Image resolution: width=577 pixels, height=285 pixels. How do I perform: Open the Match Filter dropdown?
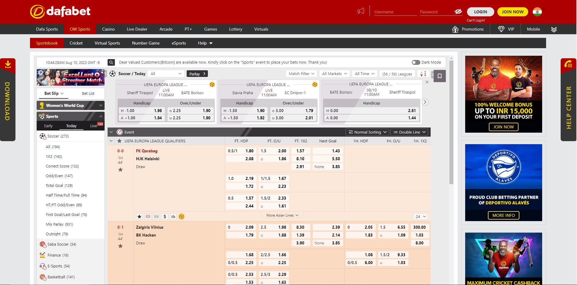(x=301, y=74)
